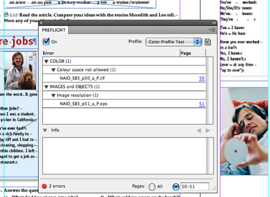Click the 2.12 audio track icon

6,15
